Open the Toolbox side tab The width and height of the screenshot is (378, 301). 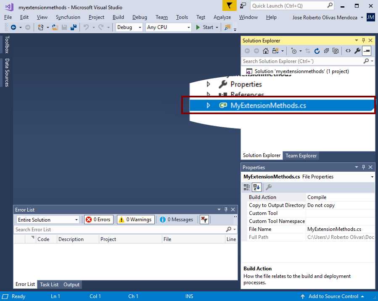(x=7, y=44)
